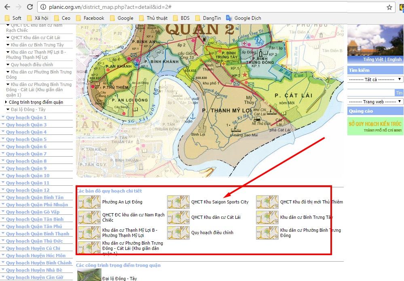Bookmark this page with star icon

(x=389, y=7)
